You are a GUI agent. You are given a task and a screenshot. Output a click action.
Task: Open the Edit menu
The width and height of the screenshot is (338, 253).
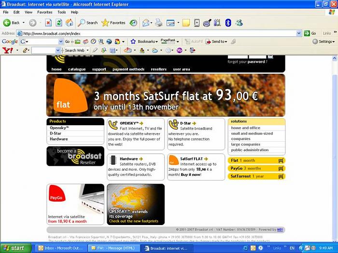click(x=16, y=12)
